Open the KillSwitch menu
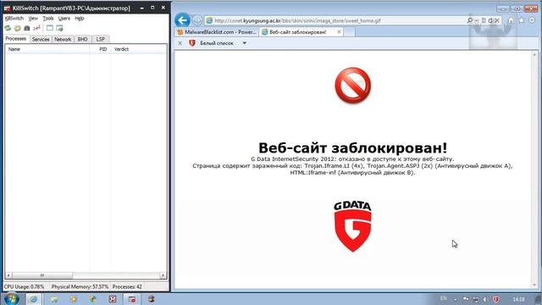 (x=14, y=19)
